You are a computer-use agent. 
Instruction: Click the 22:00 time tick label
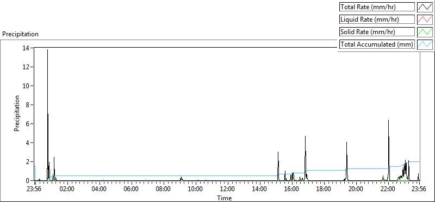point(388,190)
